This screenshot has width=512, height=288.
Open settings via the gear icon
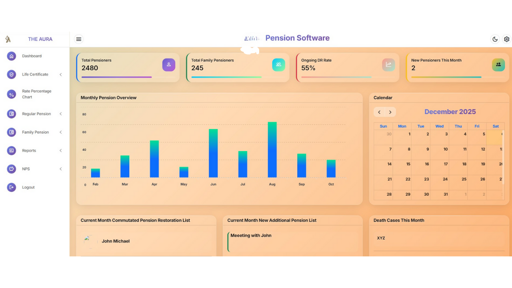pos(506,39)
